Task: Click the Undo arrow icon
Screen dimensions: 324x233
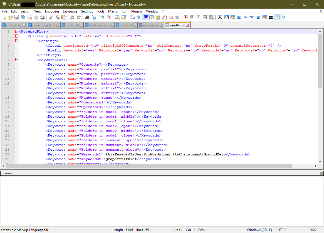Action: (x=72, y=17)
